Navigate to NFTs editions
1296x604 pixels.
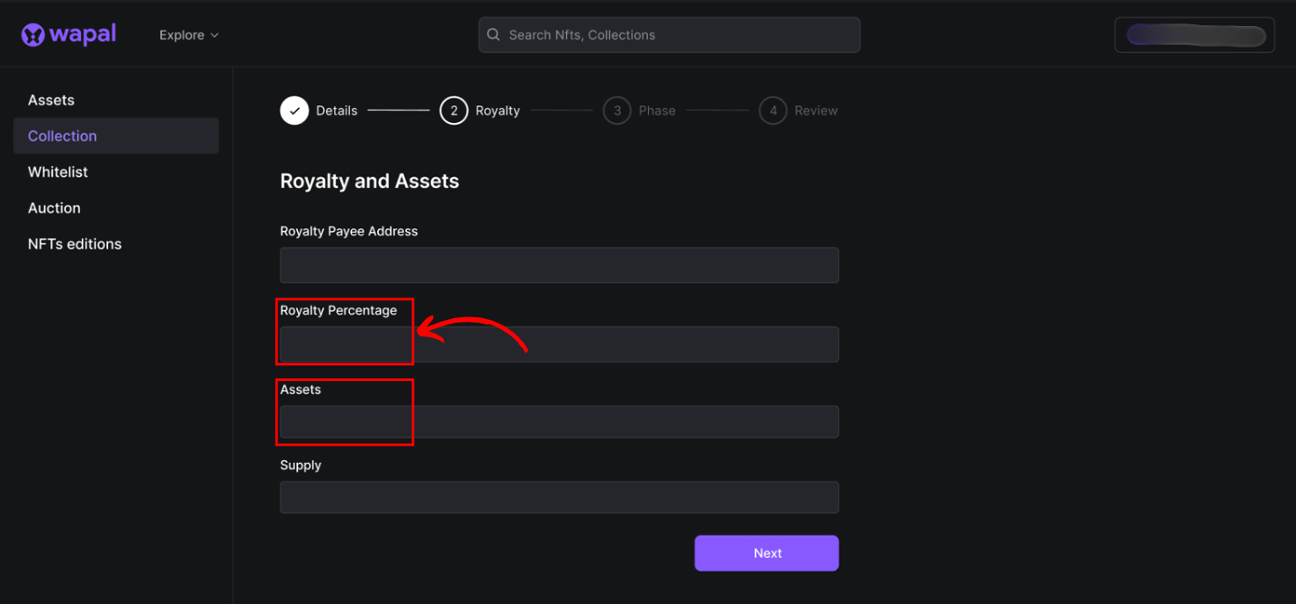pos(75,244)
